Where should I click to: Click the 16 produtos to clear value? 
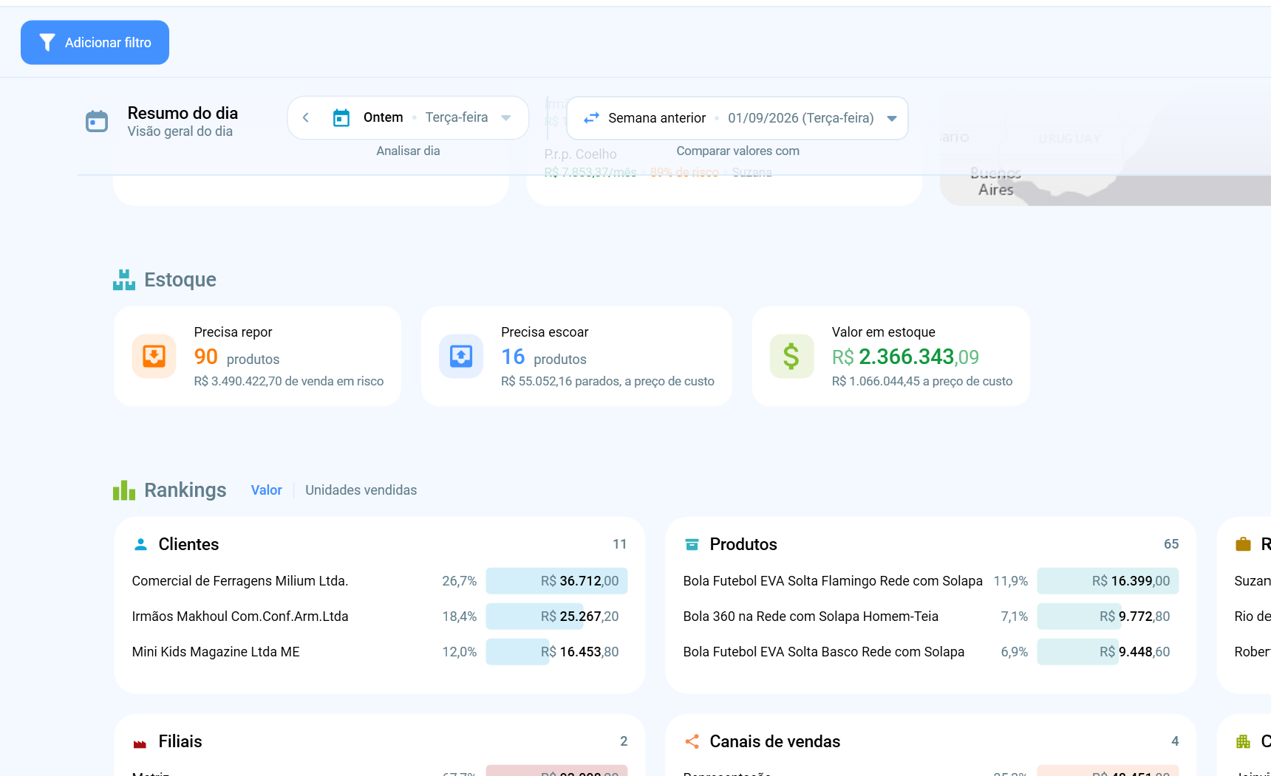point(544,357)
